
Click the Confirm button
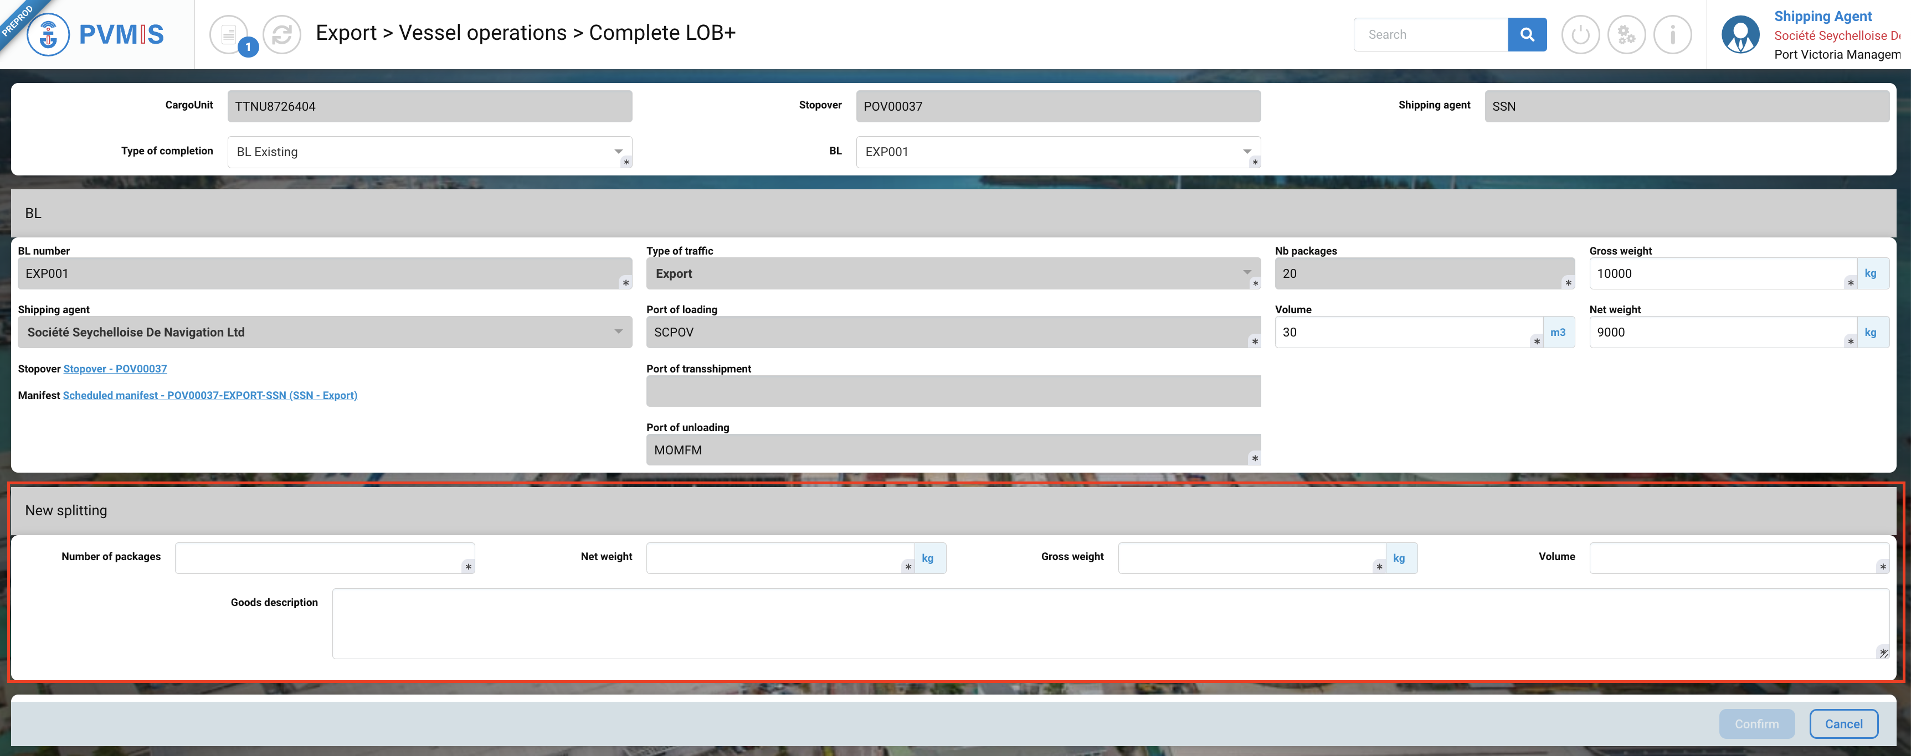point(1756,723)
